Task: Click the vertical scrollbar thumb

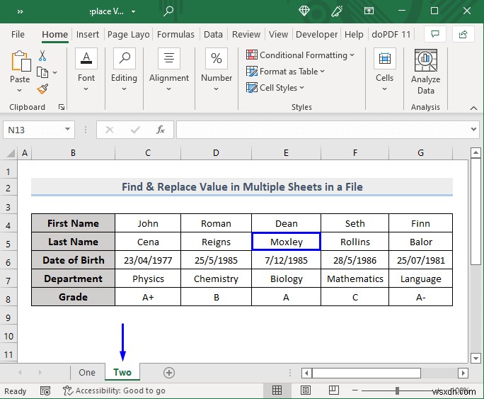Action: tap(476, 212)
